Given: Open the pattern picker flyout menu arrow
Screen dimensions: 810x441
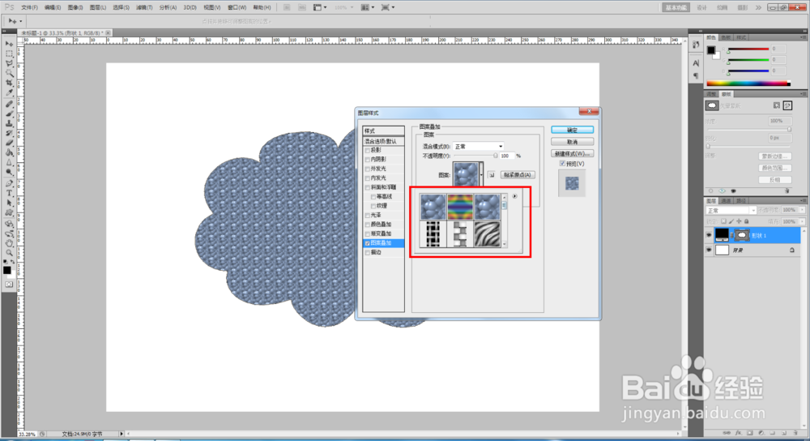Looking at the screenshot, I should pos(514,196).
